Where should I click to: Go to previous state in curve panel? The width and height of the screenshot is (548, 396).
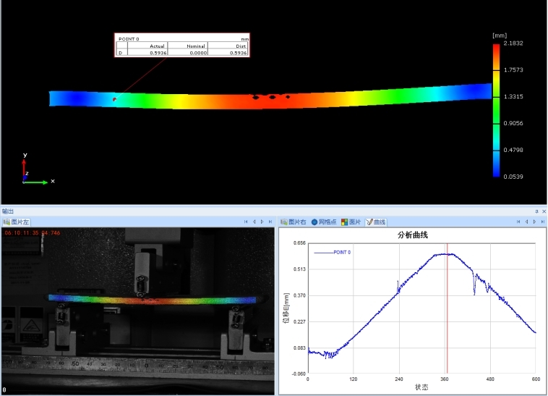point(526,222)
